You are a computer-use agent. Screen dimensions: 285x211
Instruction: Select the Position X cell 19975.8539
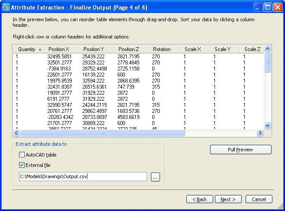point(59,81)
